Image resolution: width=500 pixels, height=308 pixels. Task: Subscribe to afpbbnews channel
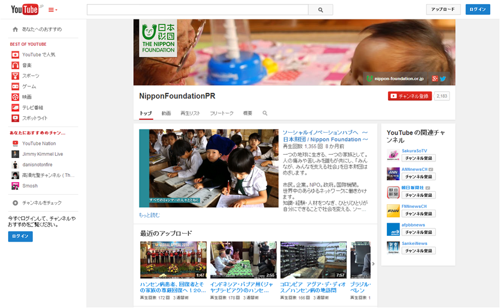click(x=418, y=232)
